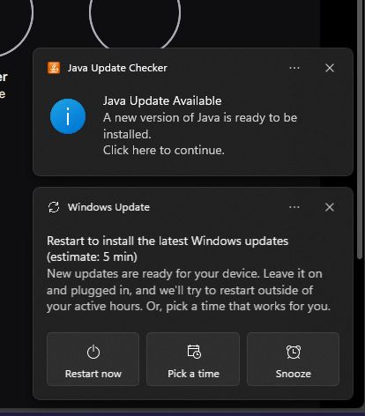The image size is (365, 416).
Task: Click the Restart to install updates heading
Action: coord(168,249)
